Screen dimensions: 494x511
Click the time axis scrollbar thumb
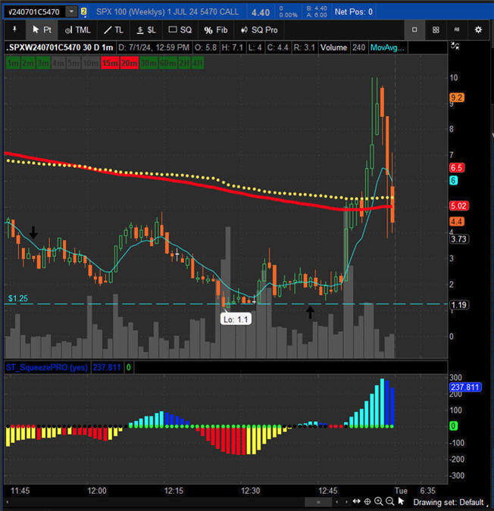click(x=318, y=502)
